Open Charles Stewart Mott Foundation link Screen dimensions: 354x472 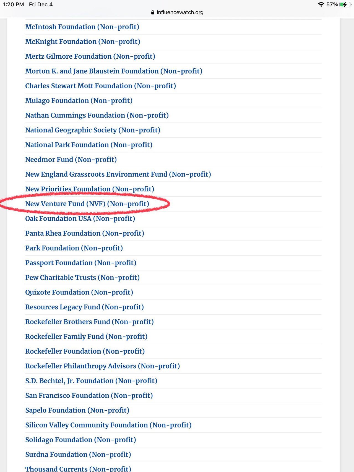click(100, 86)
